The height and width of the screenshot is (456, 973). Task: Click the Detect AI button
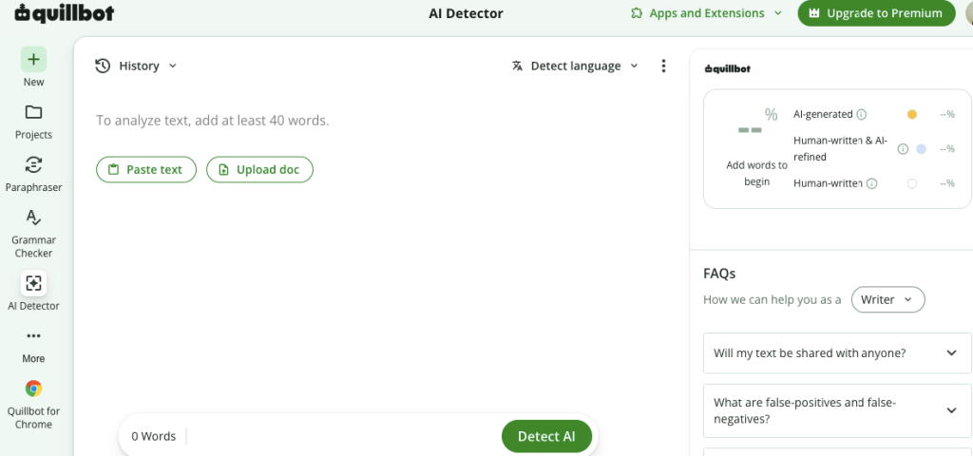(x=546, y=436)
